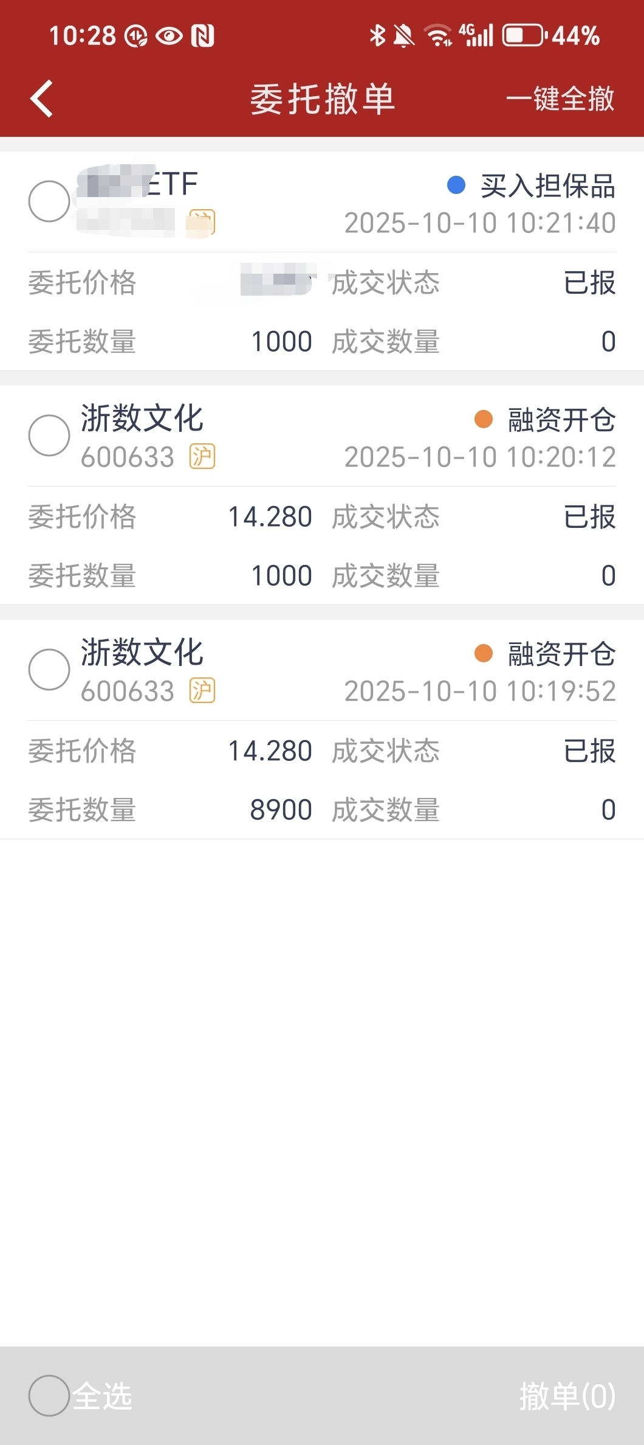Tap the back arrow icon

pyautogui.click(x=41, y=99)
